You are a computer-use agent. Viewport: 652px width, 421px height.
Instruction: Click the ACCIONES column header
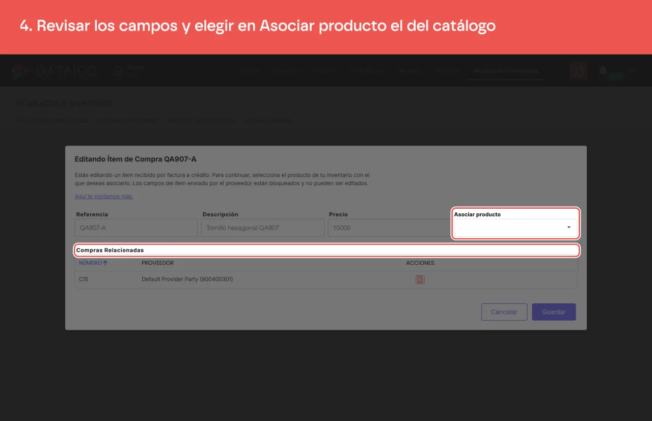pos(420,263)
